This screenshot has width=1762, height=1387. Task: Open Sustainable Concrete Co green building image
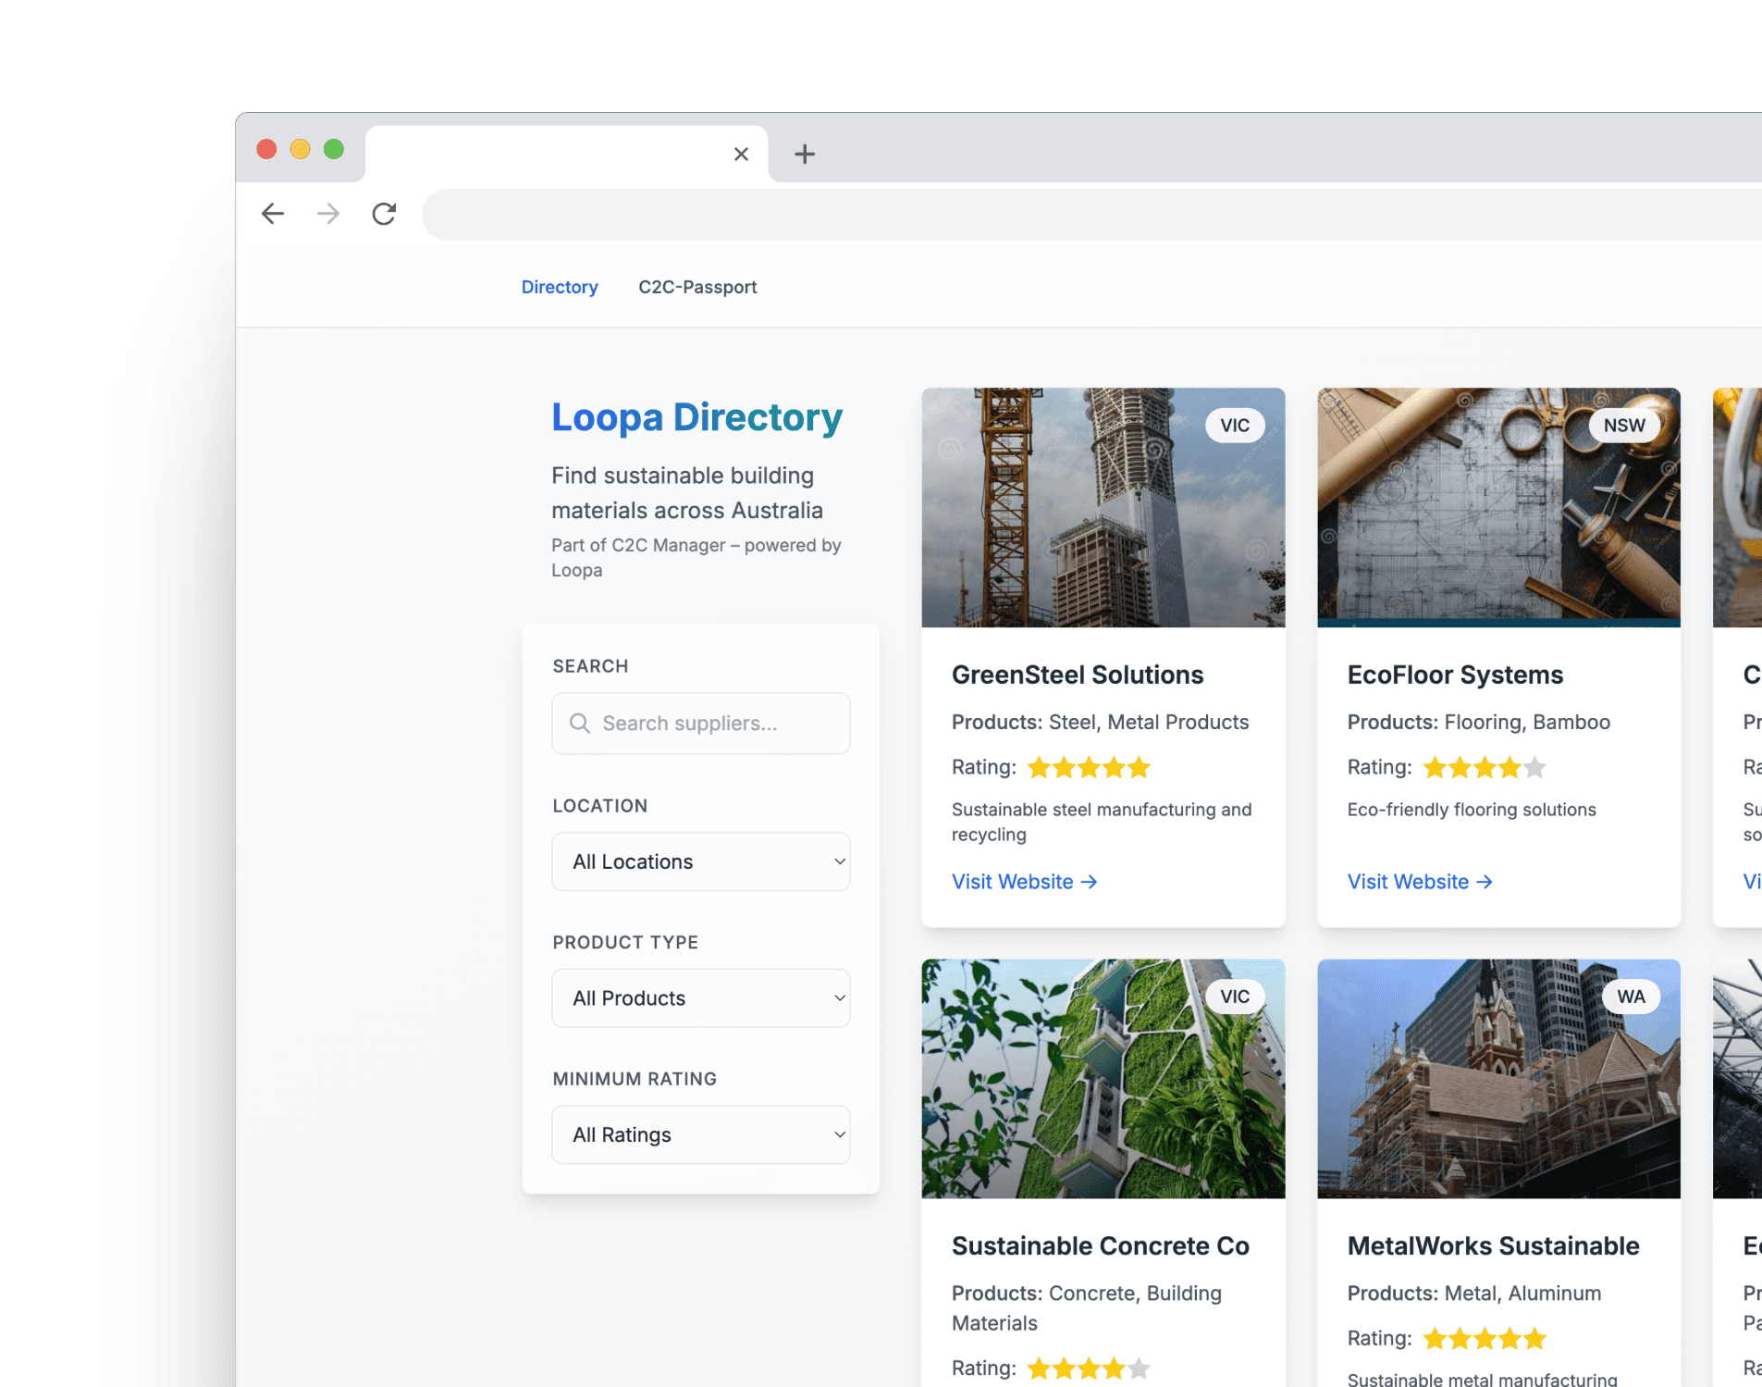click(1103, 1079)
